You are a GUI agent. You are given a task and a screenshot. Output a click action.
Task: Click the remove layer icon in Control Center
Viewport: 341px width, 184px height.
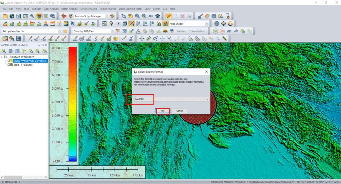pyautogui.click(x=45, y=51)
